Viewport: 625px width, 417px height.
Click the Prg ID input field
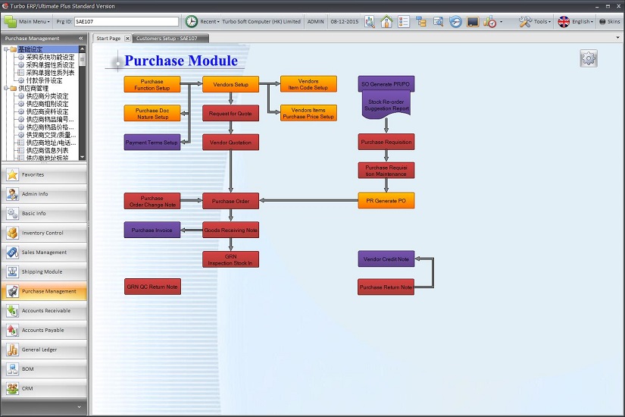pos(127,21)
